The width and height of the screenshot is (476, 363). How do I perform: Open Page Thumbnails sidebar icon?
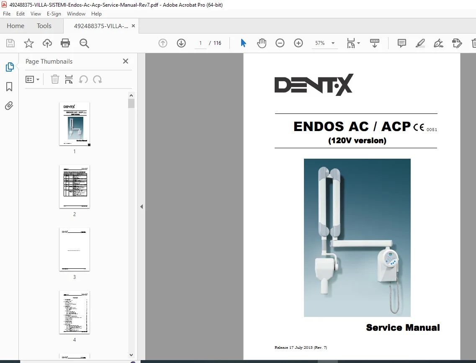pyautogui.click(x=9, y=67)
